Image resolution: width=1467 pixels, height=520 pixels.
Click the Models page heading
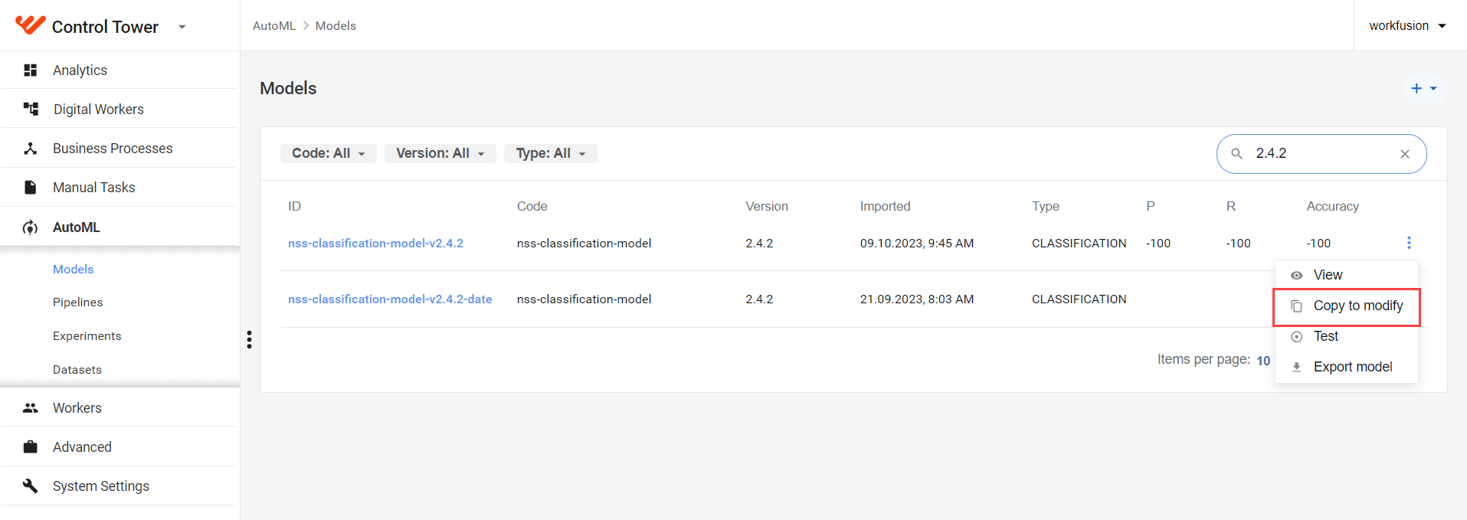[288, 88]
